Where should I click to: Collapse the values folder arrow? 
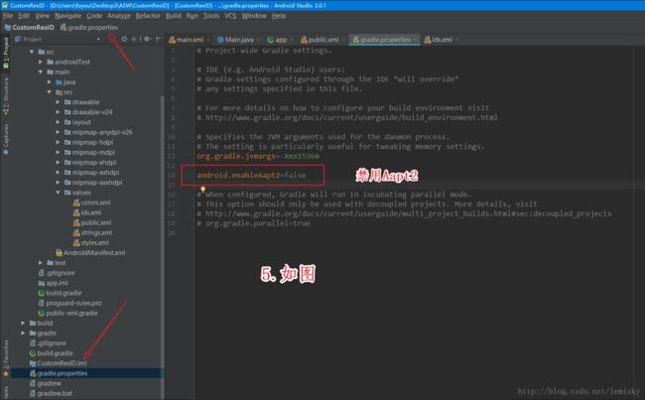(58, 193)
